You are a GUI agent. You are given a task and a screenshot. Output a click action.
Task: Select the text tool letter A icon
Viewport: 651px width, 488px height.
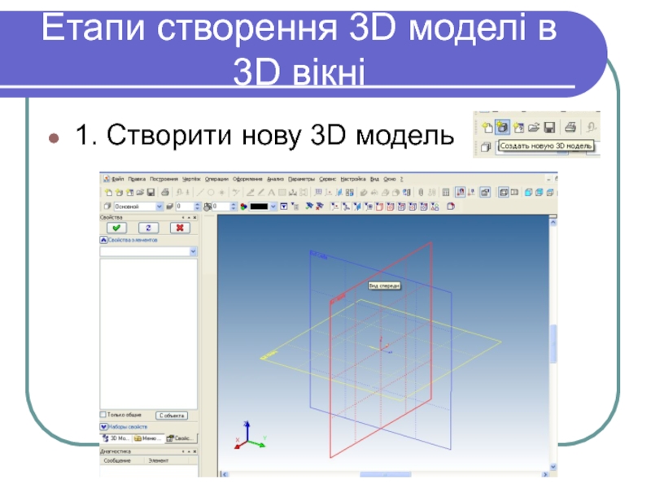coord(271,192)
